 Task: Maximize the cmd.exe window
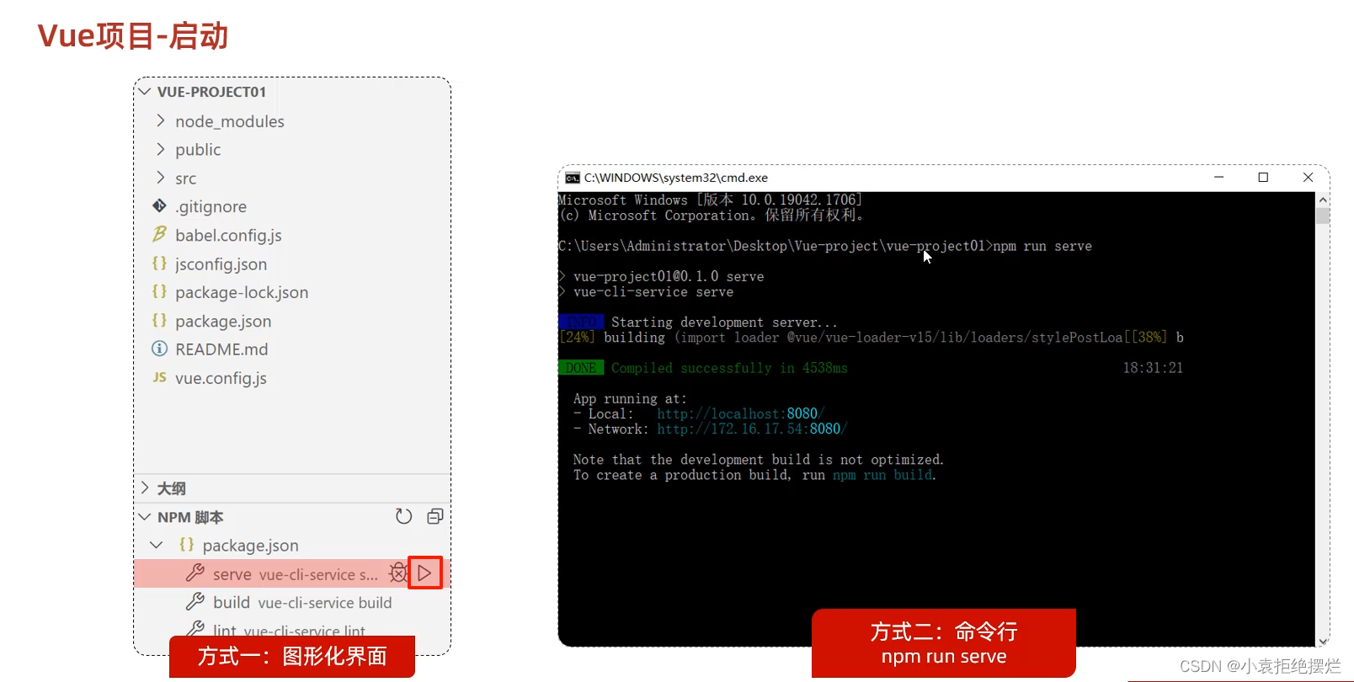coord(1263,177)
